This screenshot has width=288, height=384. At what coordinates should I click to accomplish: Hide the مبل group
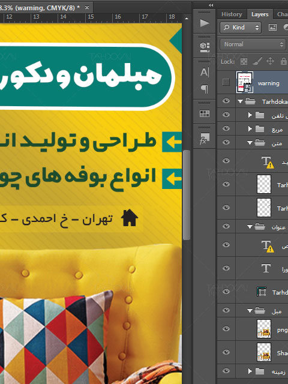pyautogui.click(x=226, y=310)
